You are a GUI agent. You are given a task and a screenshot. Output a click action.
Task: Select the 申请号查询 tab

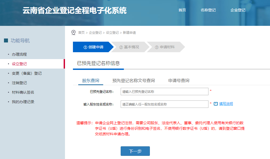pyautogui.click(x=178, y=80)
